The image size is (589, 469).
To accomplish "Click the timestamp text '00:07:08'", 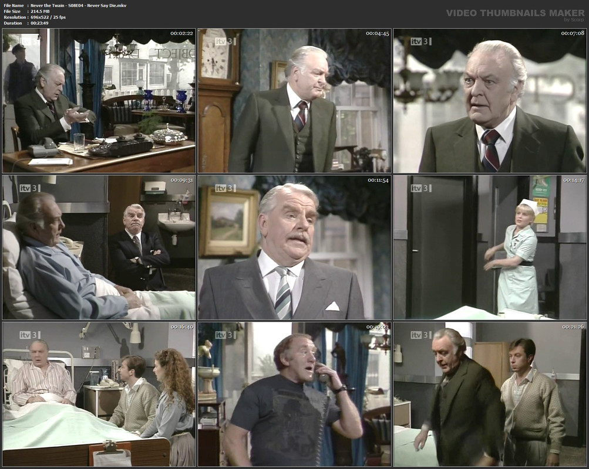I will pos(573,33).
